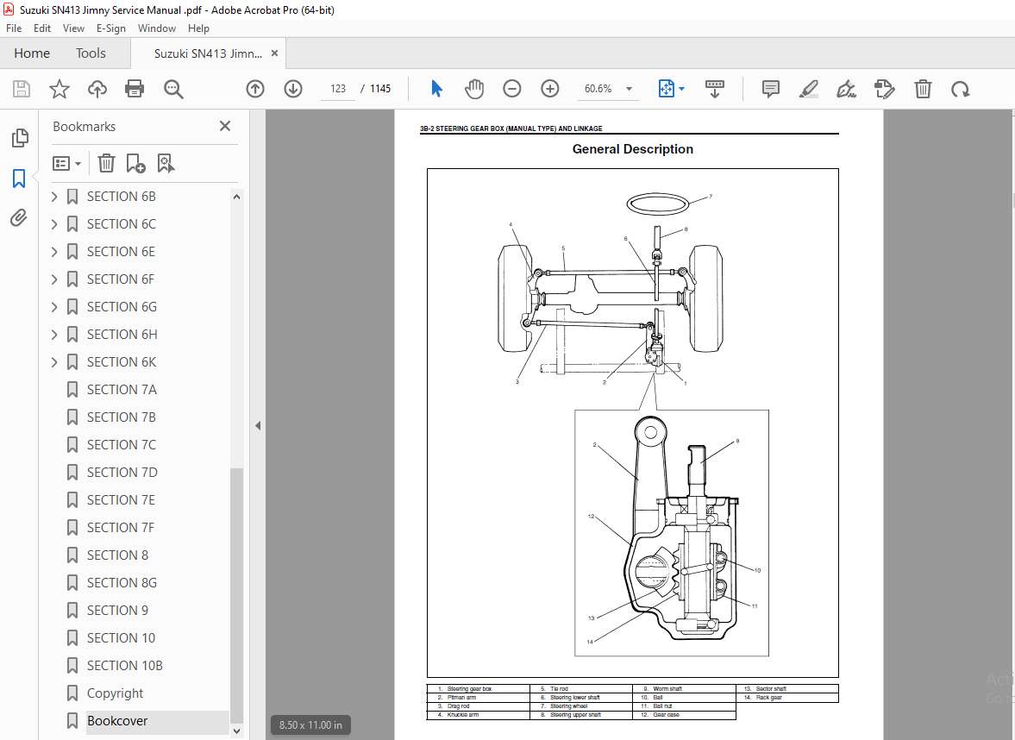Select the arrow Selection tool
The width and height of the screenshot is (1015, 740).
point(437,89)
